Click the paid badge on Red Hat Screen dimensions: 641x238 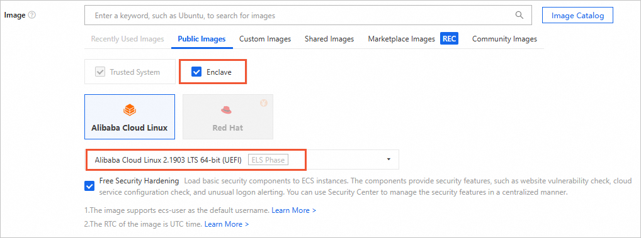264,103
